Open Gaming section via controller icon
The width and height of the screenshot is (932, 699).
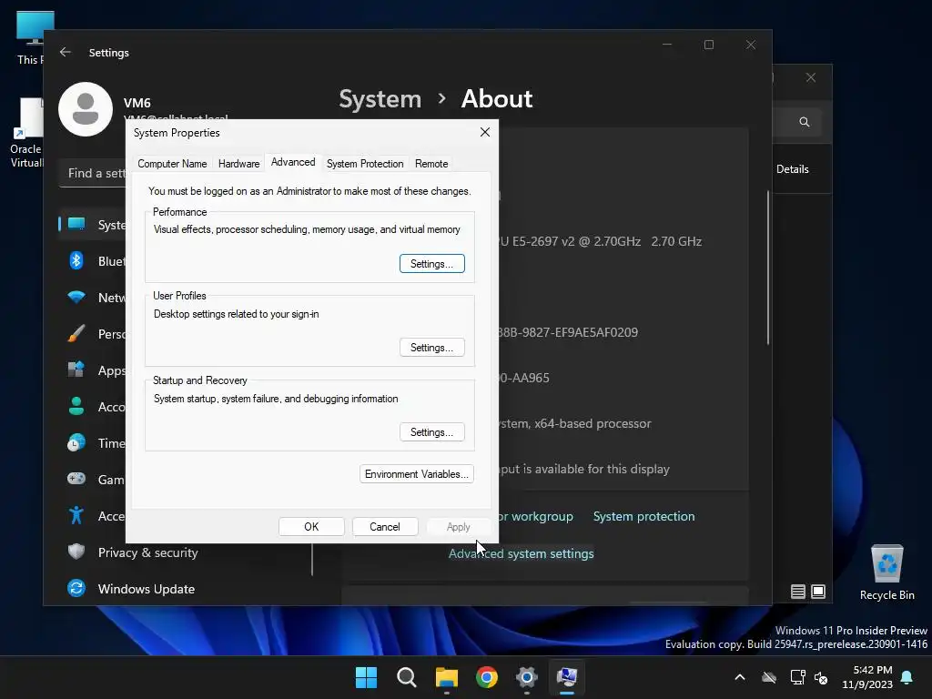76,479
